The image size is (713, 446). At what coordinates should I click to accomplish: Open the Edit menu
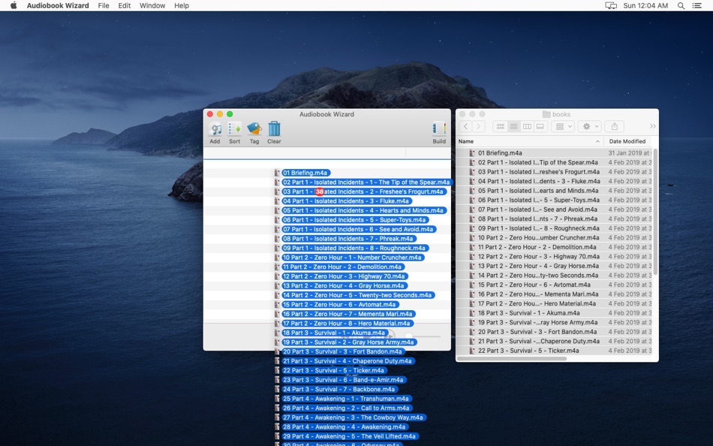pos(124,5)
